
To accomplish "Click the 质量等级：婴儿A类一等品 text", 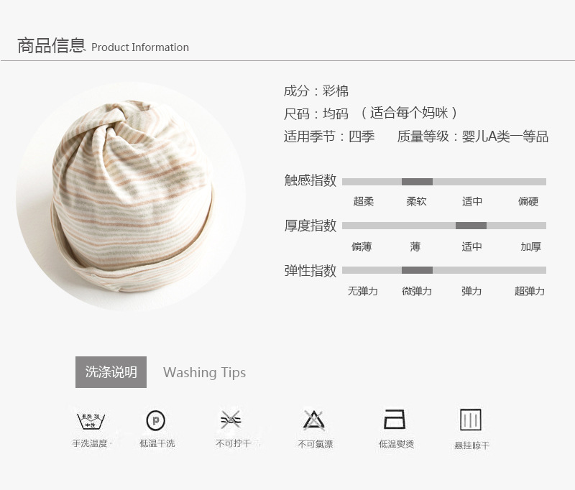I will point(473,137).
